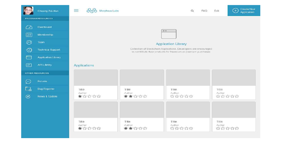
Task: Rate top-row first app five stars
Action: (x=99, y=96)
